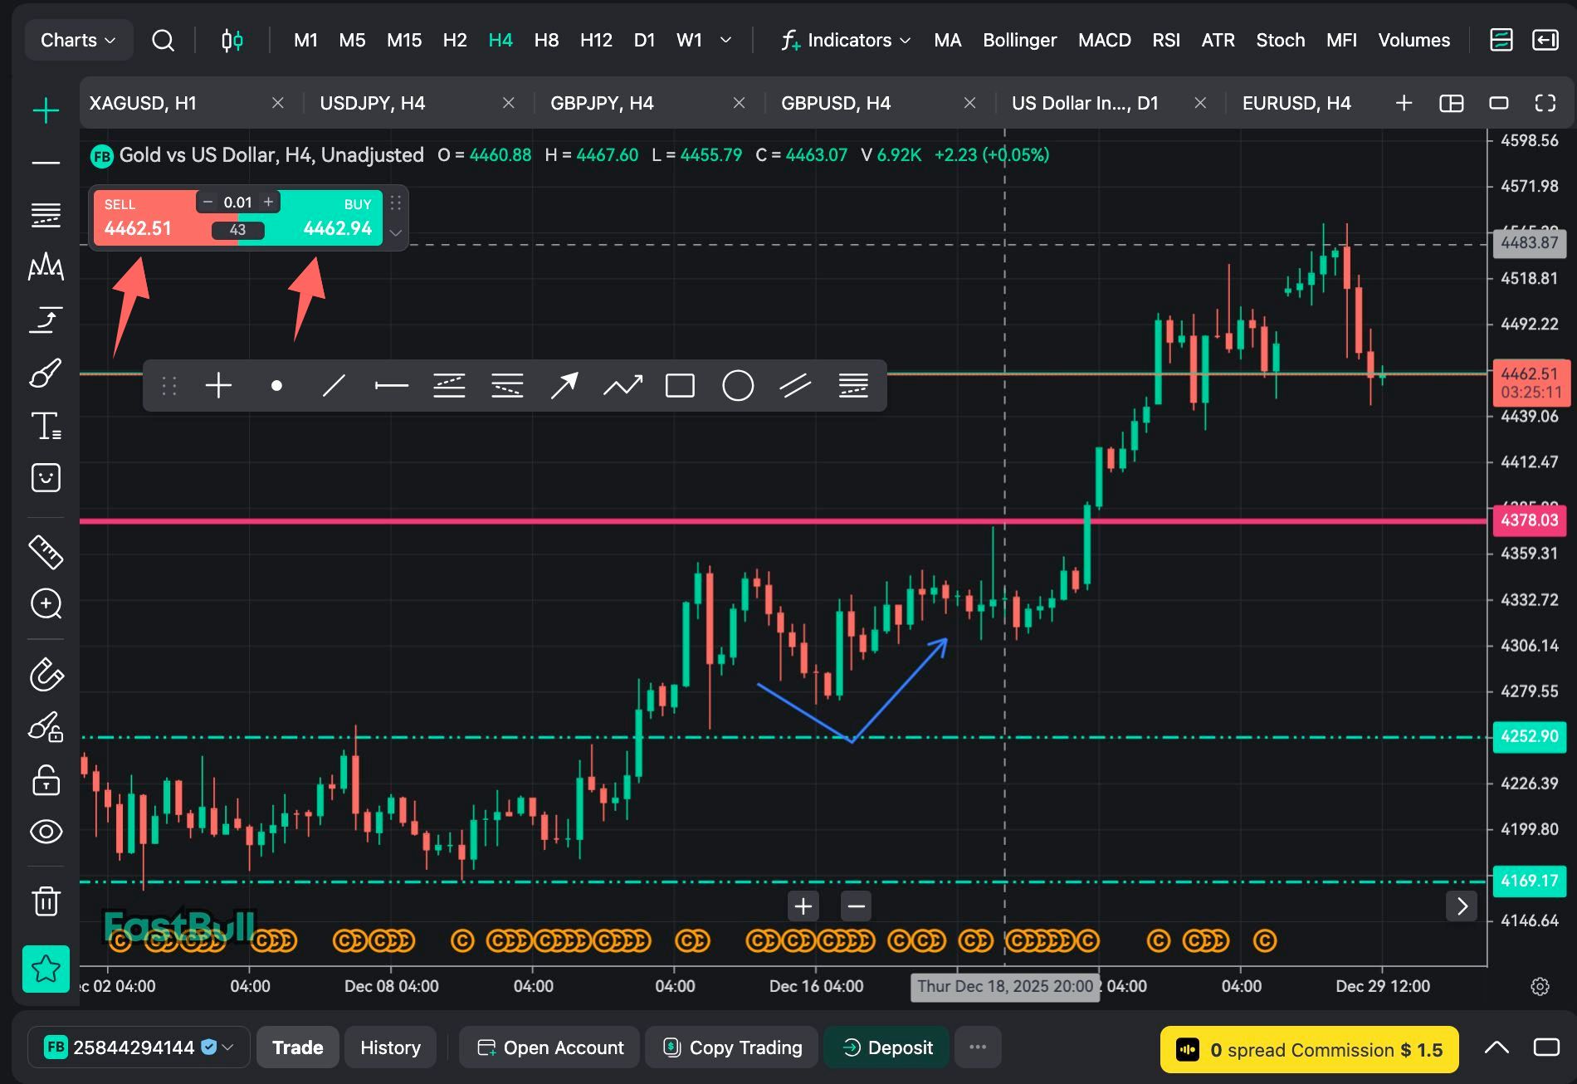Screen dimensions: 1577x1084
Task: Toggle the eye visibility of drawings
Action: (46, 831)
